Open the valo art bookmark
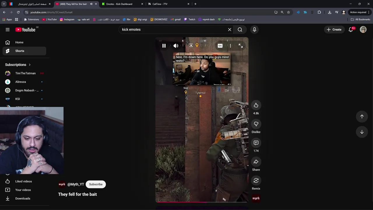Screen dimensions: 373x210 click(84, 20)
